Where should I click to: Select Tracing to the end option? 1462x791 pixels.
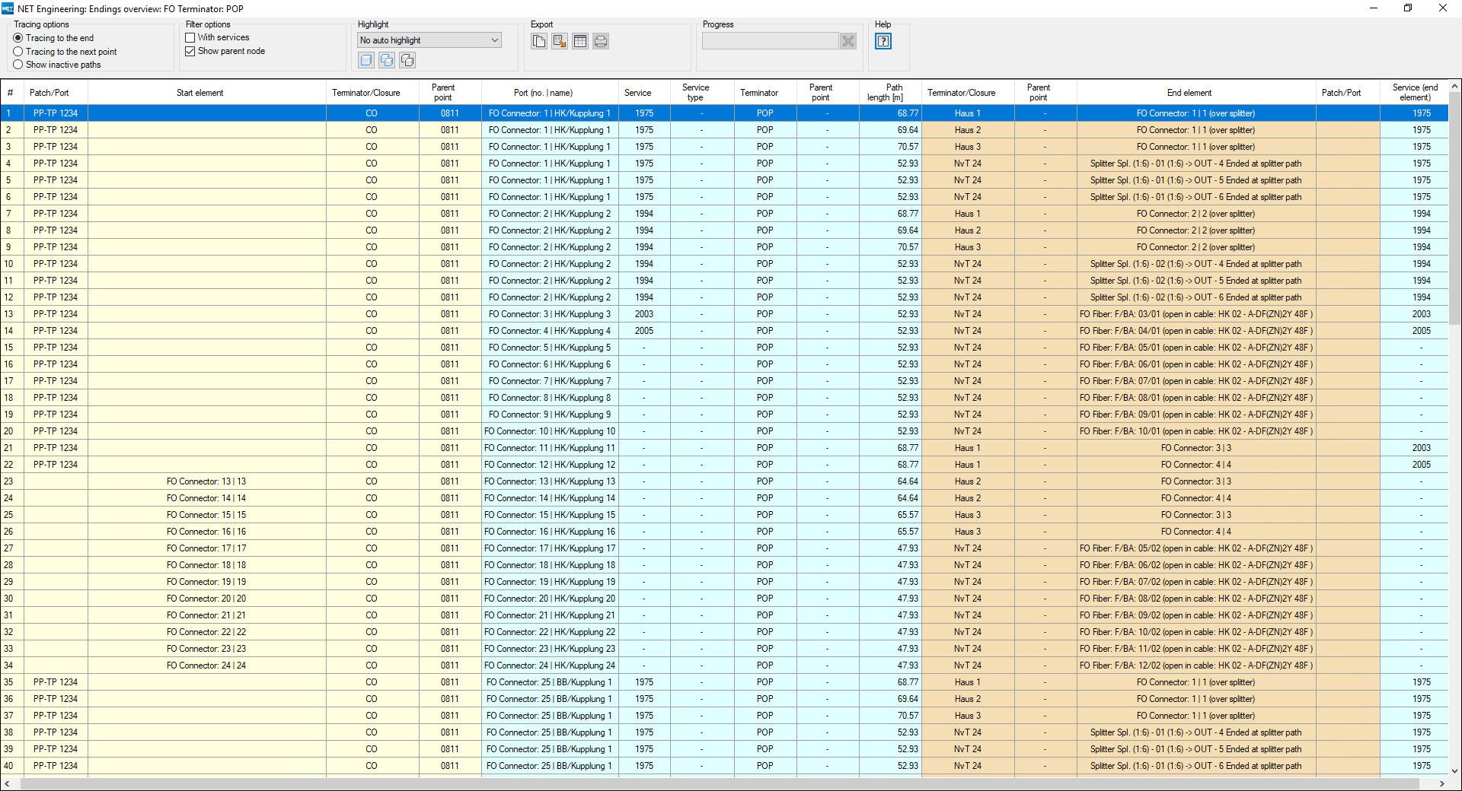(18, 38)
